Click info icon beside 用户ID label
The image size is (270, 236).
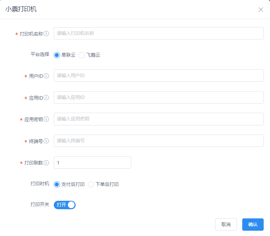[x=46, y=76]
